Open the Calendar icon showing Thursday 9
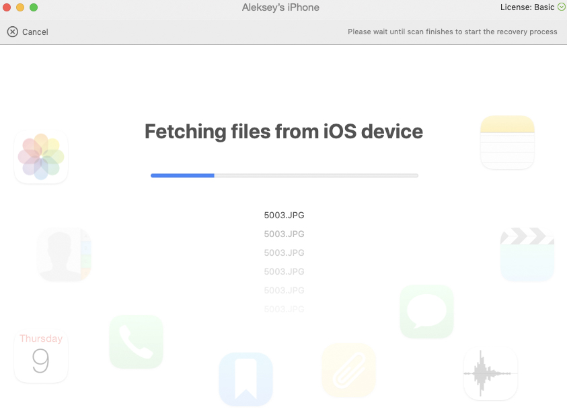This screenshot has height=419, width=567. point(41,356)
